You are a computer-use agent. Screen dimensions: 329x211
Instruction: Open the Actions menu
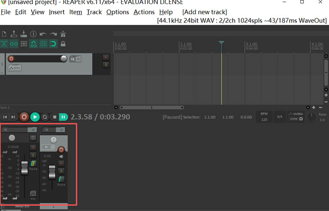coord(144,12)
